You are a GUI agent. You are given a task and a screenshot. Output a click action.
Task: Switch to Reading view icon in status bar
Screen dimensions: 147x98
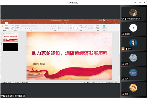[x=100, y=82]
